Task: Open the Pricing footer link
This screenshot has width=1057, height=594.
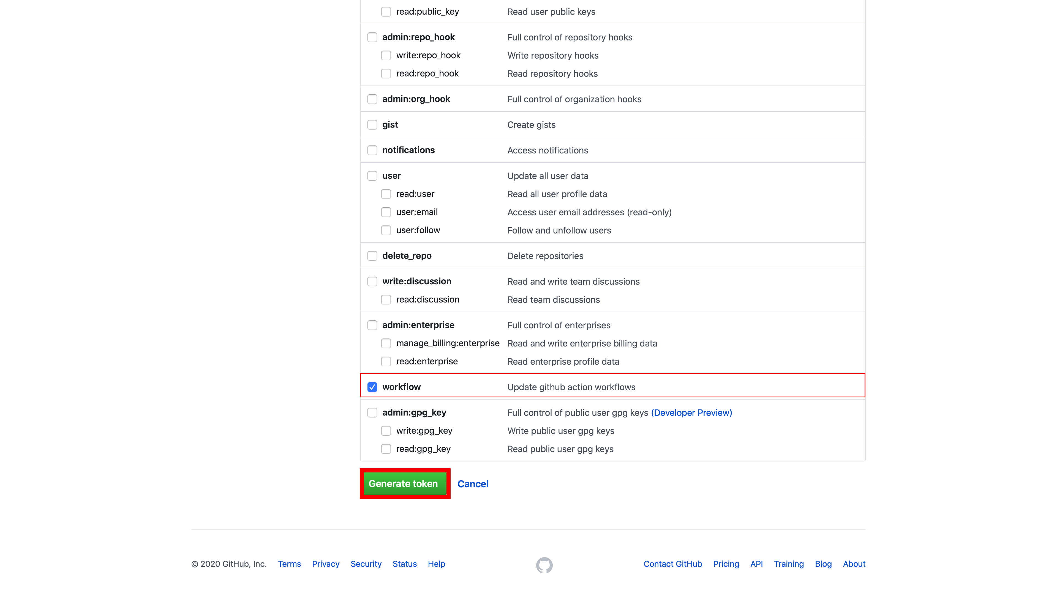Action: 726,564
